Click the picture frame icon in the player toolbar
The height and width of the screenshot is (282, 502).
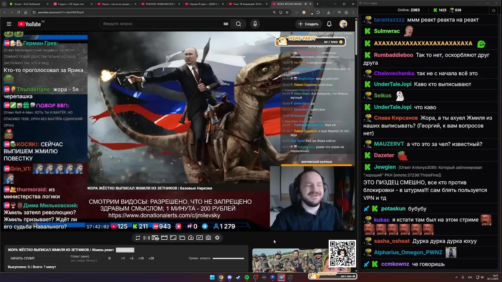[x=173, y=238]
